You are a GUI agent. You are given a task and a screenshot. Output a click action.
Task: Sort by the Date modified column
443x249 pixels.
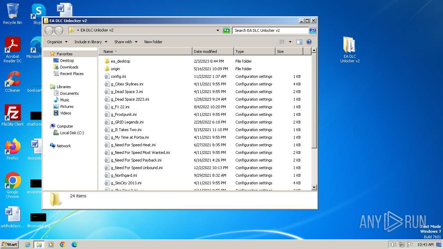point(213,52)
